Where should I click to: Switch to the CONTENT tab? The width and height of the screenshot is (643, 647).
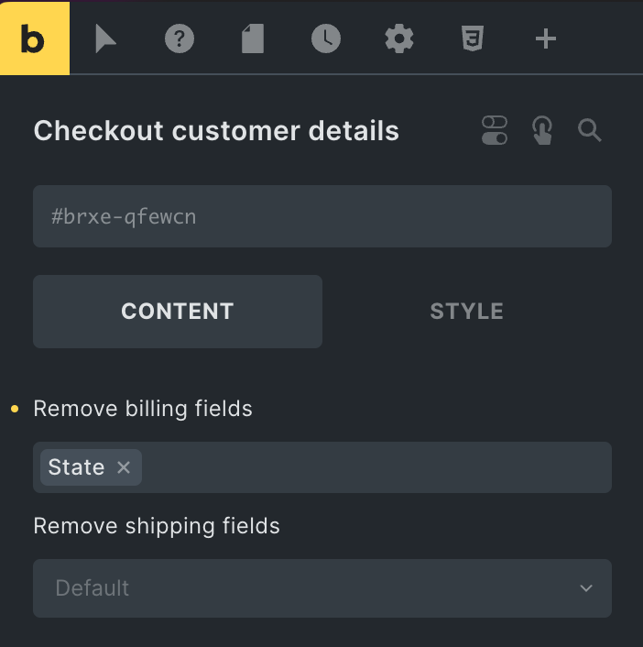pyautogui.click(x=178, y=312)
